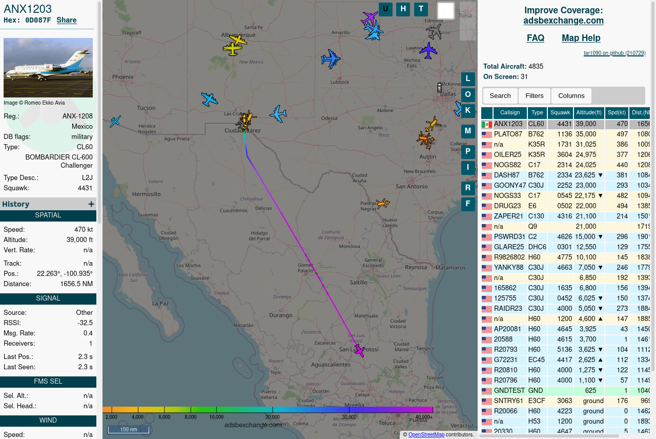The width and height of the screenshot is (656, 439).
Task: Select the DASH87 row
Action: point(566,175)
